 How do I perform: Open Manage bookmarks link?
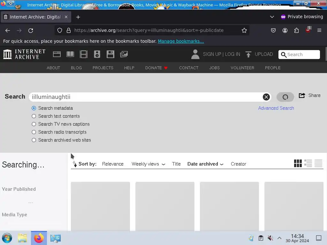[181, 41]
